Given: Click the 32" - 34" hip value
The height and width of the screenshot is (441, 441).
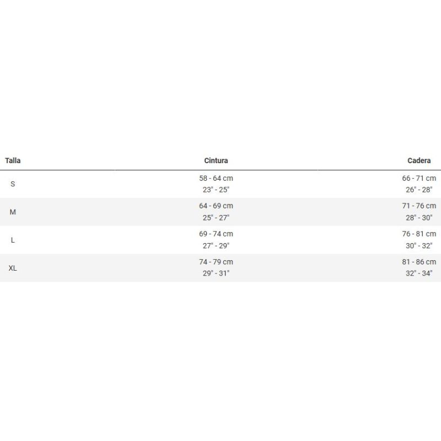Looking at the screenshot, I should tap(419, 273).
